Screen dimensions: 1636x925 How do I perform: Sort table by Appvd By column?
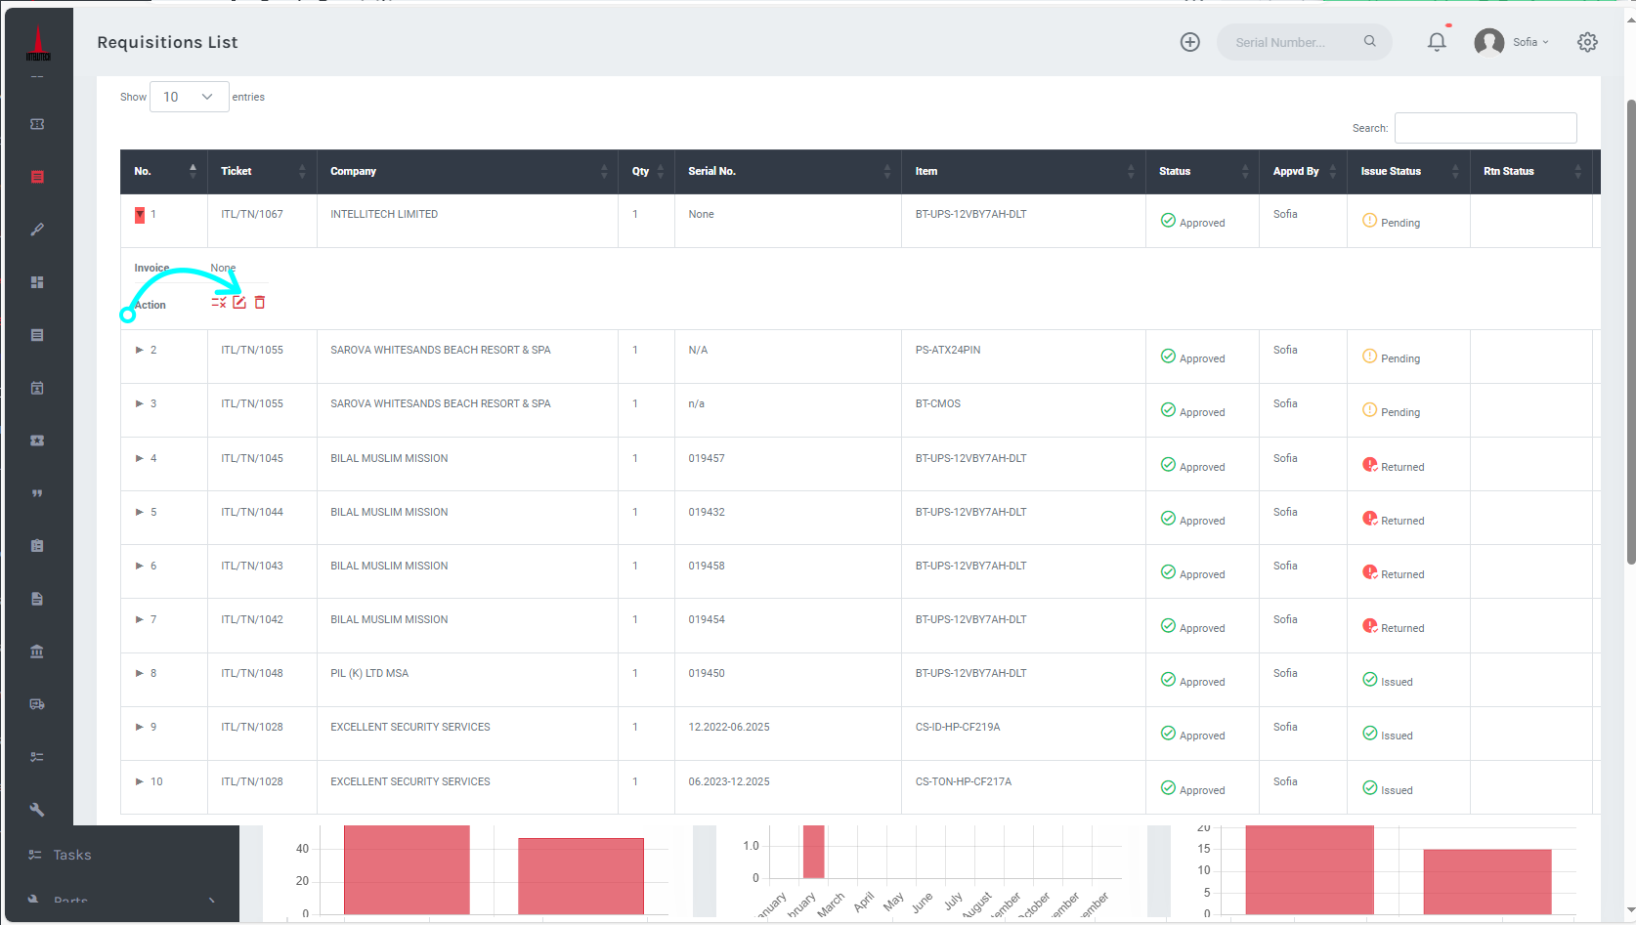pos(1303,171)
